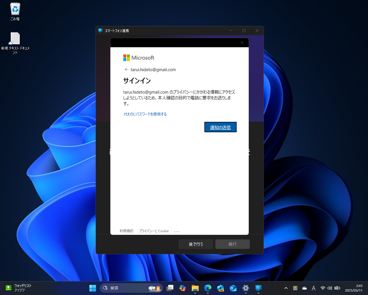Click the Start button
Viewport: 368px width, 295px height.
click(x=93, y=288)
